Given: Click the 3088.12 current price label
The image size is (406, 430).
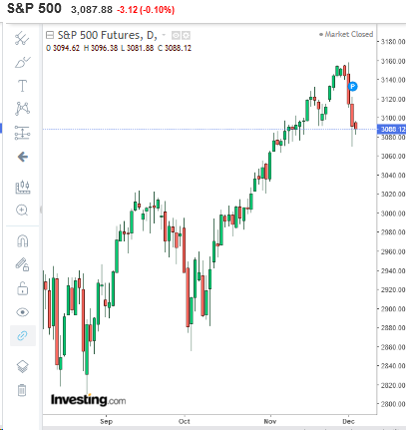Looking at the screenshot, I should pyautogui.click(x=392, y=129).
